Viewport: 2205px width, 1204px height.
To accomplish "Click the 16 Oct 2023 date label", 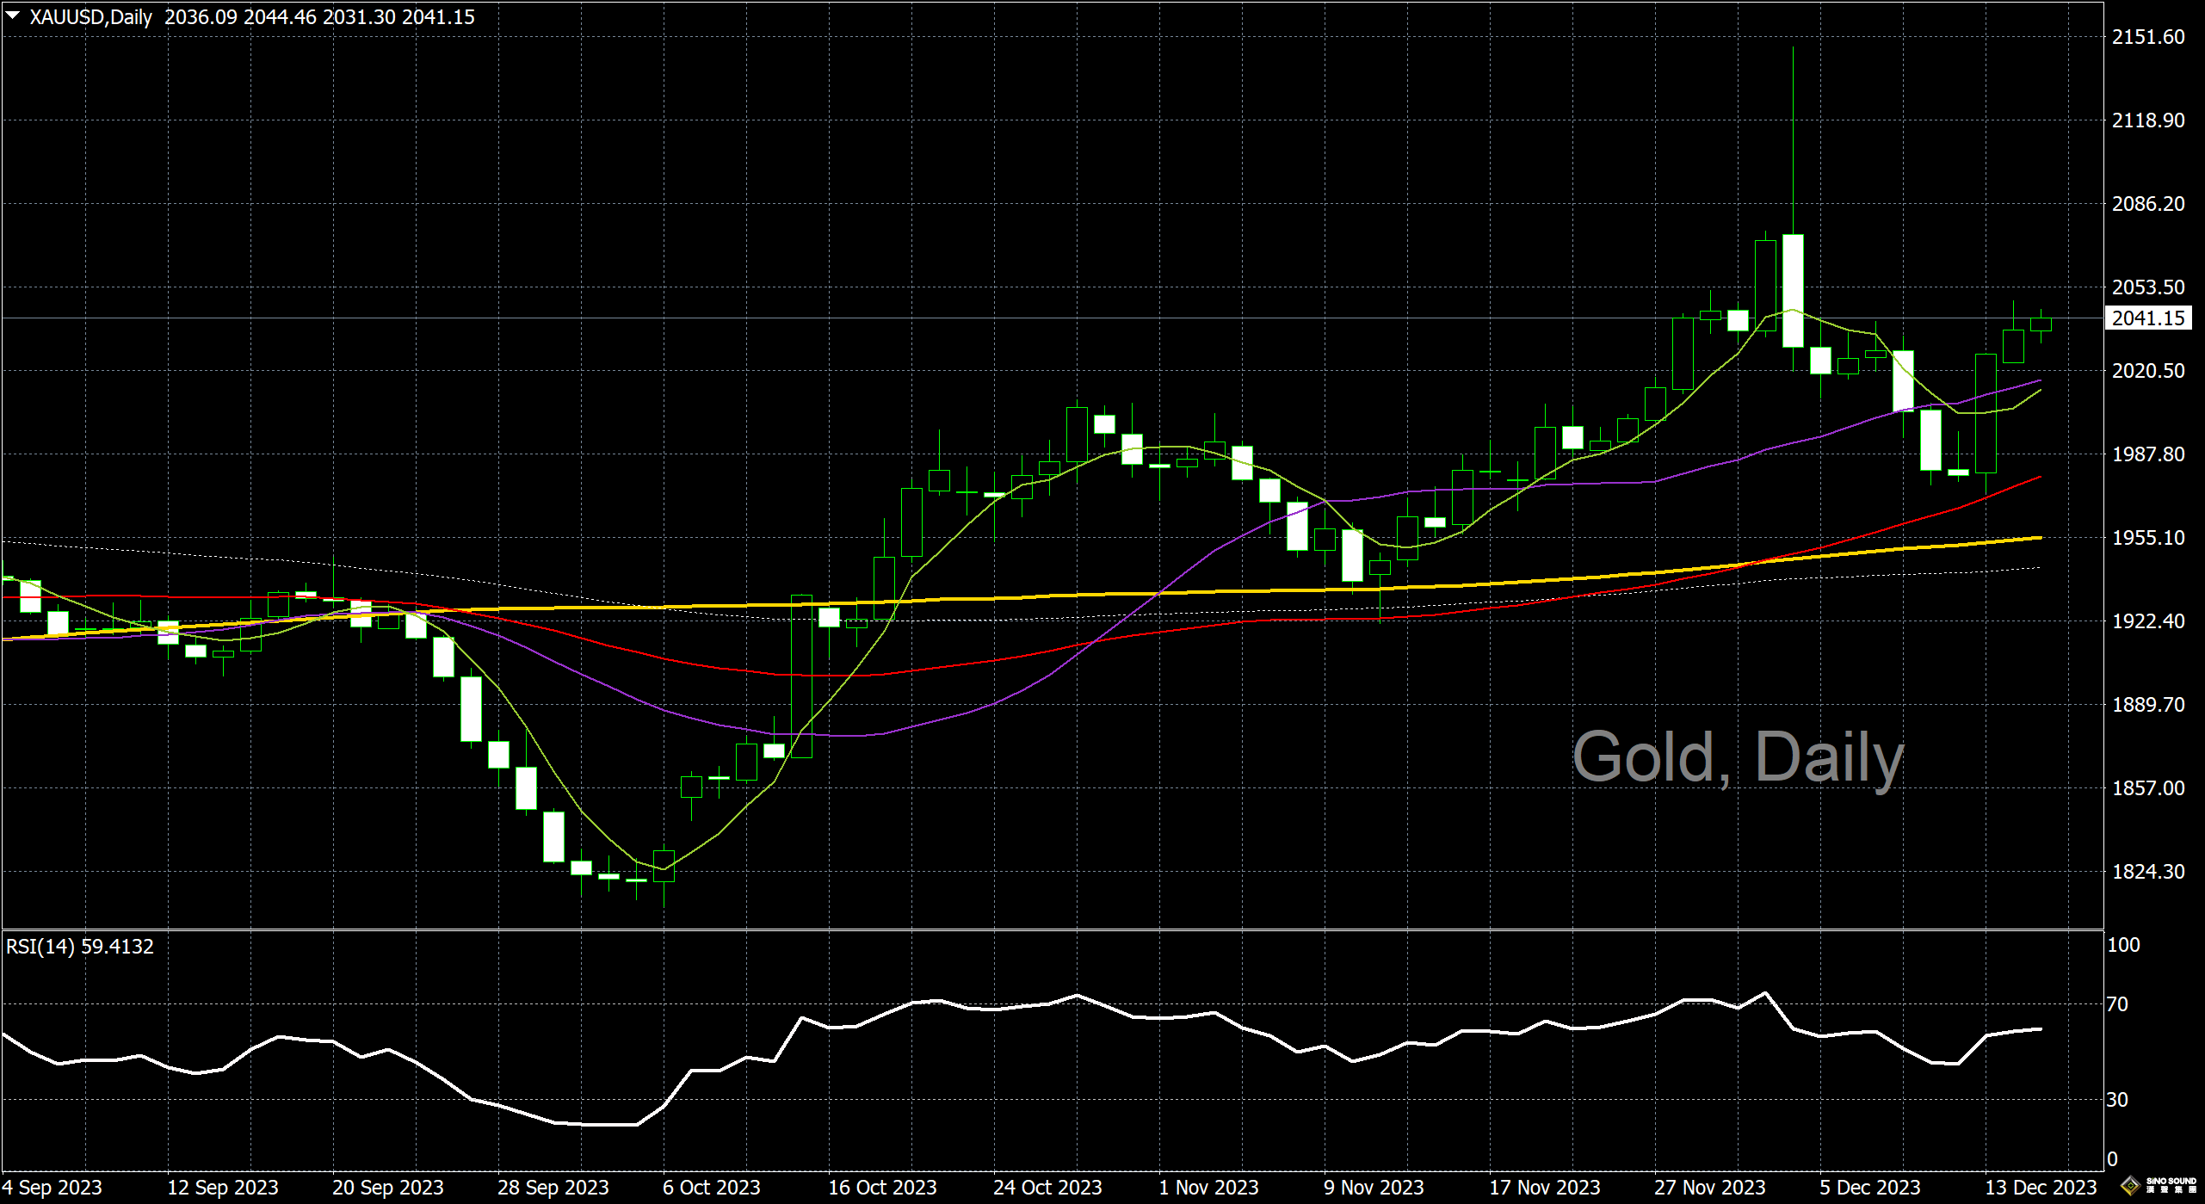I will tap(882, 1188).
